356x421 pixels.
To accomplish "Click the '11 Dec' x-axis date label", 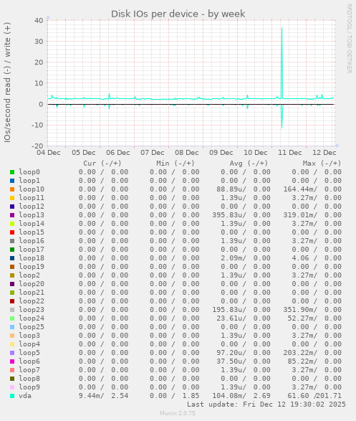I will tap(290, 153).
